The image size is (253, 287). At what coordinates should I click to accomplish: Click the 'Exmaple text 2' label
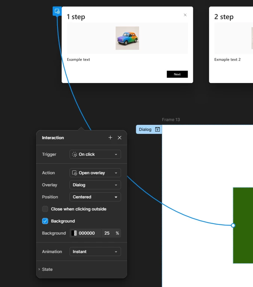(227, 60)
